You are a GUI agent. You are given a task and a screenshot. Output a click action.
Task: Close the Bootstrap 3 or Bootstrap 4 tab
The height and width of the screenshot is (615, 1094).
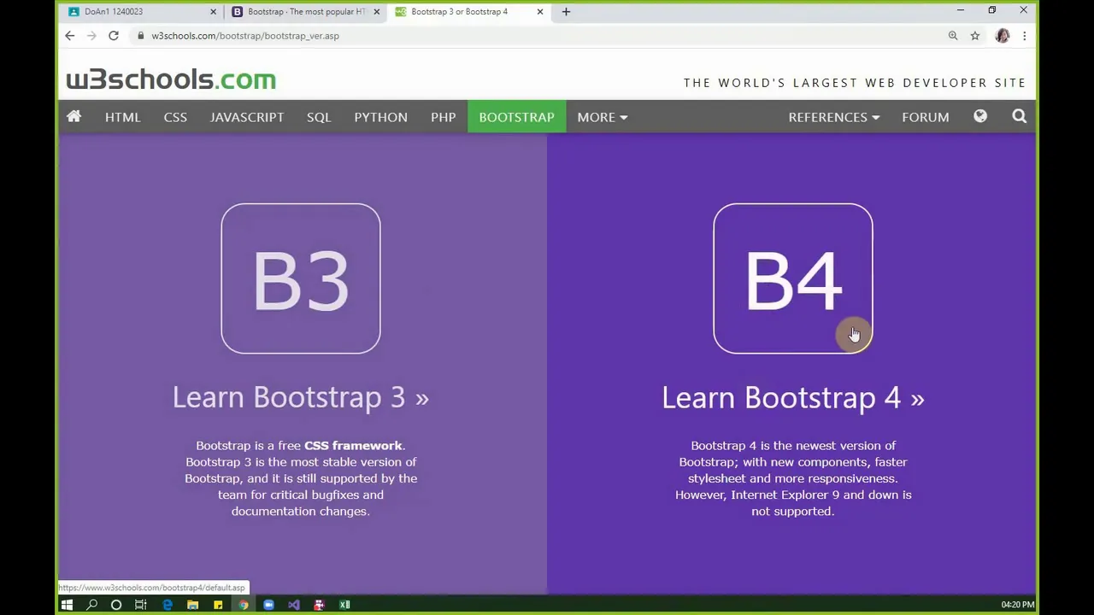point(539,12)
